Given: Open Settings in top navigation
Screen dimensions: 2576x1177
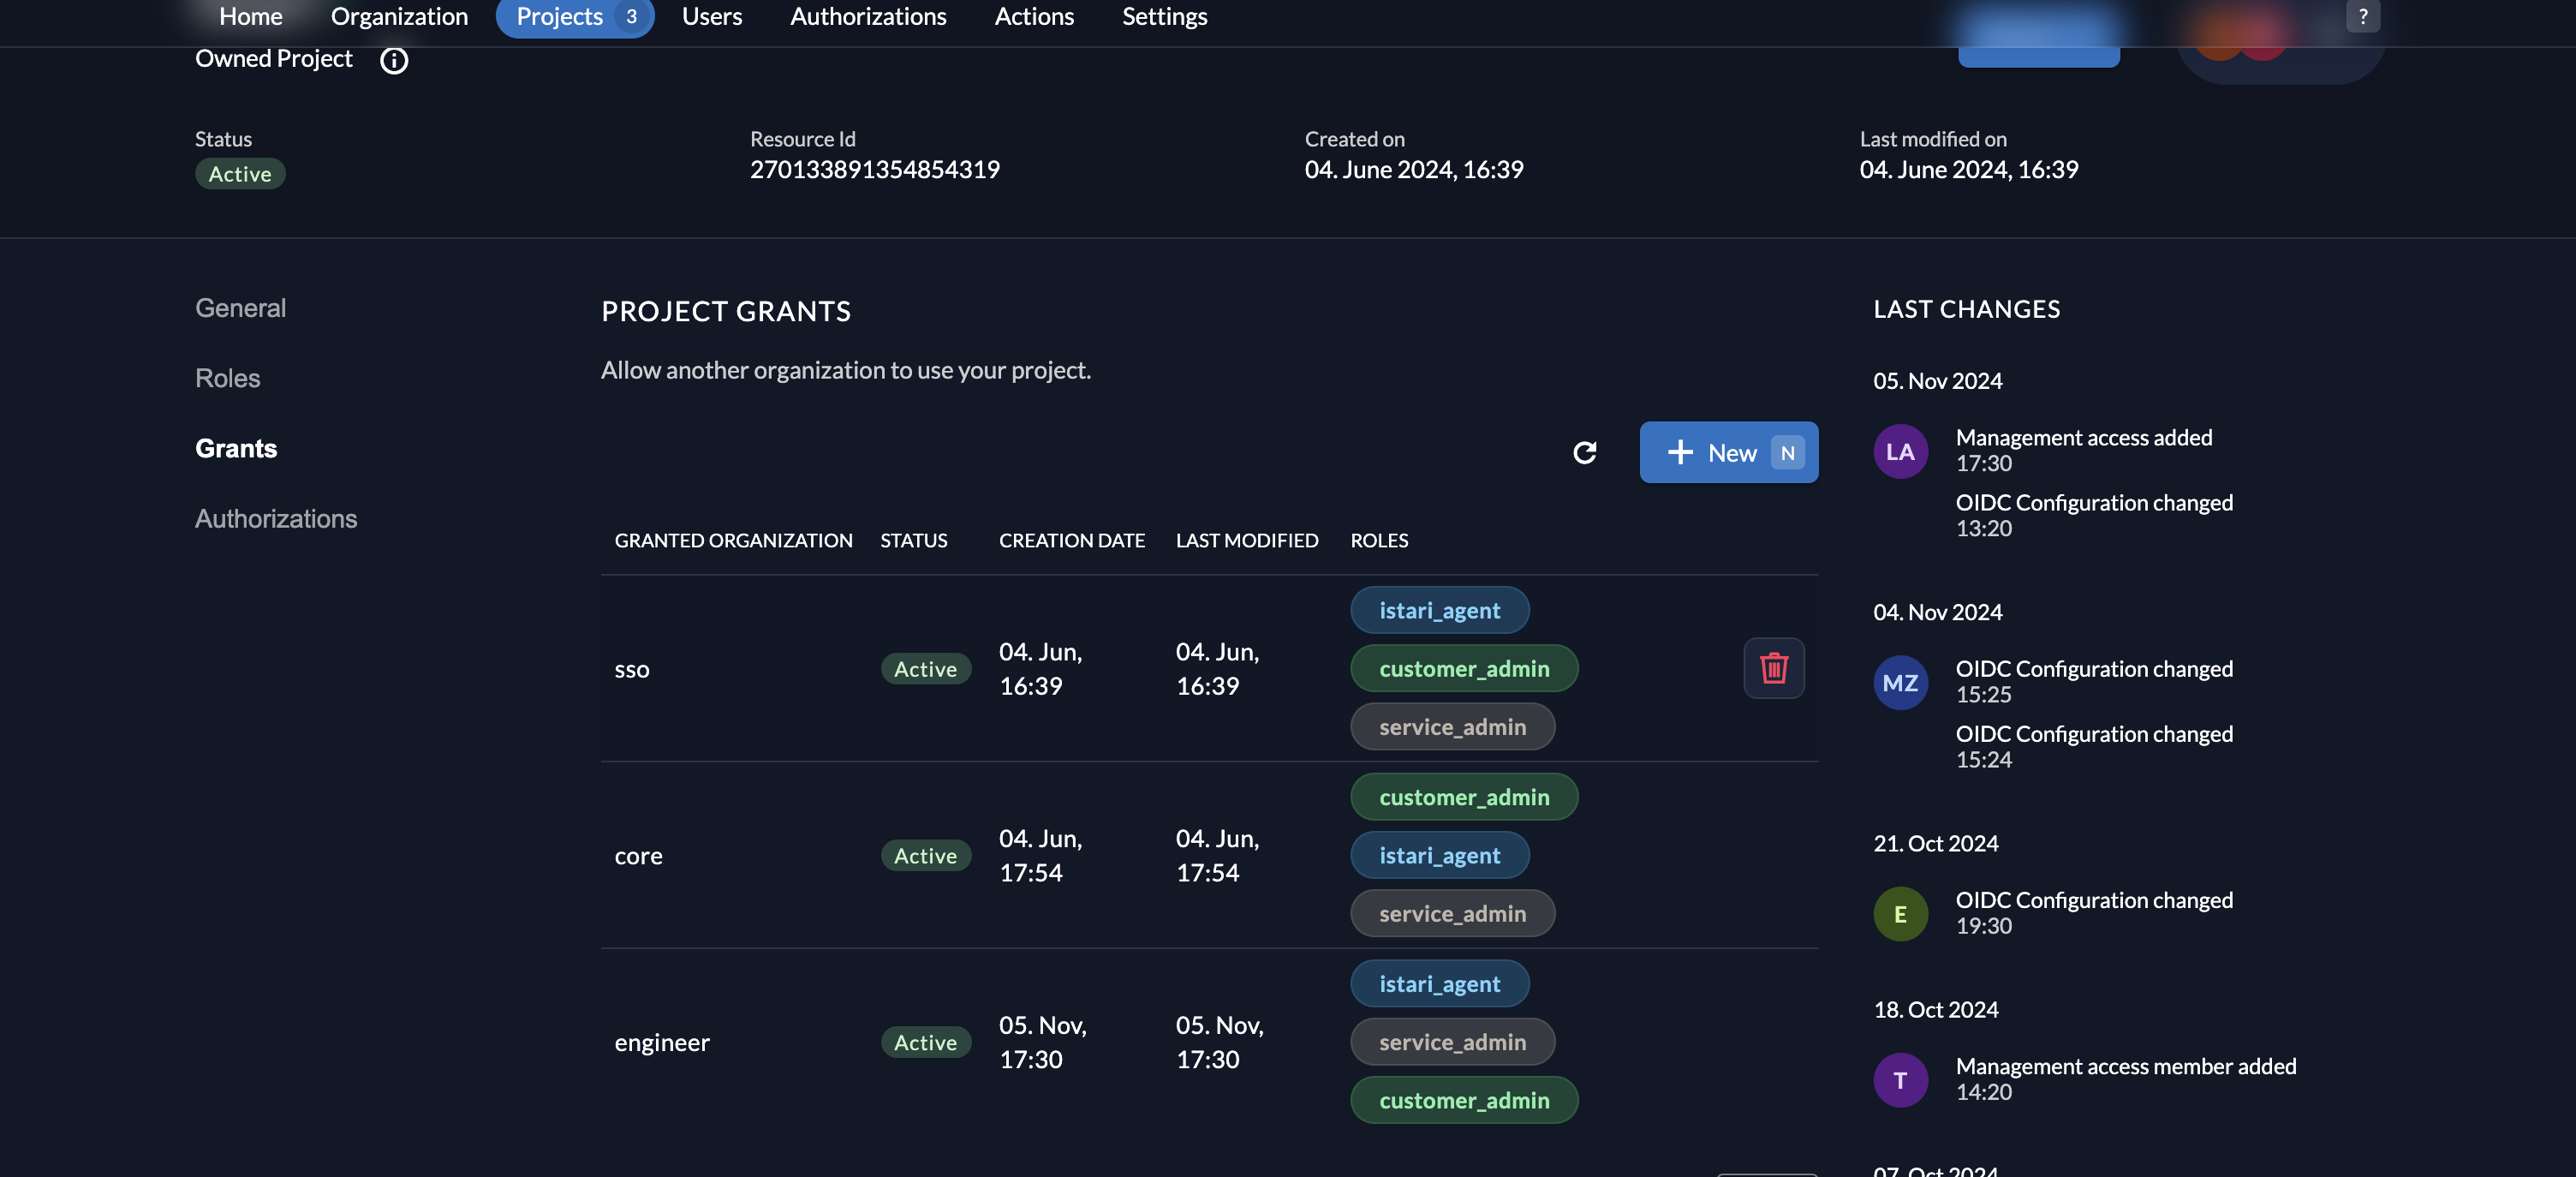Looking at the screenshot, I should pyautogui.click(x=1164, y=17).
